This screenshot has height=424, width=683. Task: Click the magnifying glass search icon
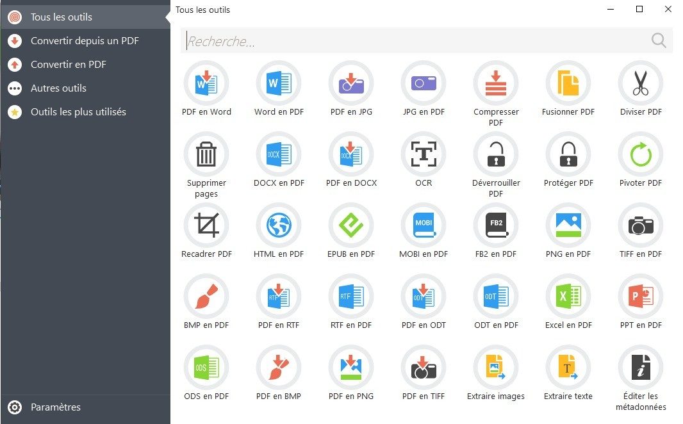[x=659, y=40]
